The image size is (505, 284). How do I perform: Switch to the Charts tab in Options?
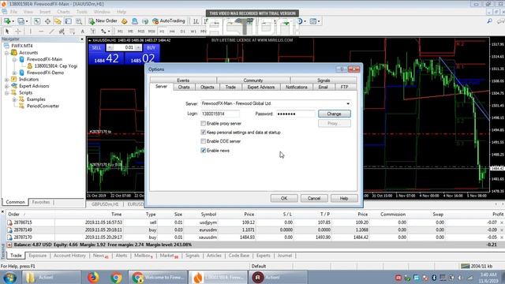[184, 88]
